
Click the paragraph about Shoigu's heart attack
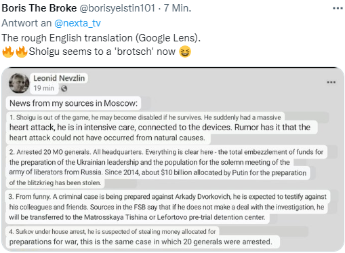coord(160,128)
